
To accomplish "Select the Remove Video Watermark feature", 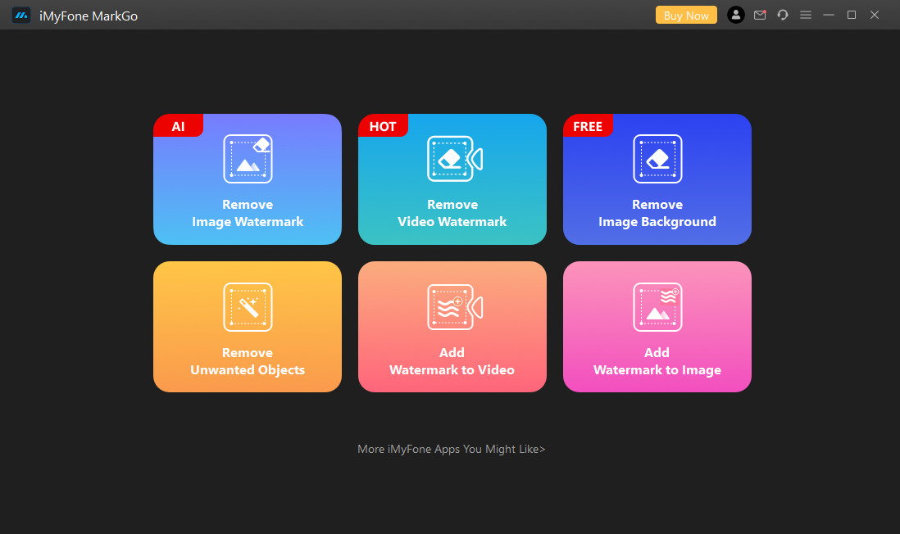I will (452, 179).
